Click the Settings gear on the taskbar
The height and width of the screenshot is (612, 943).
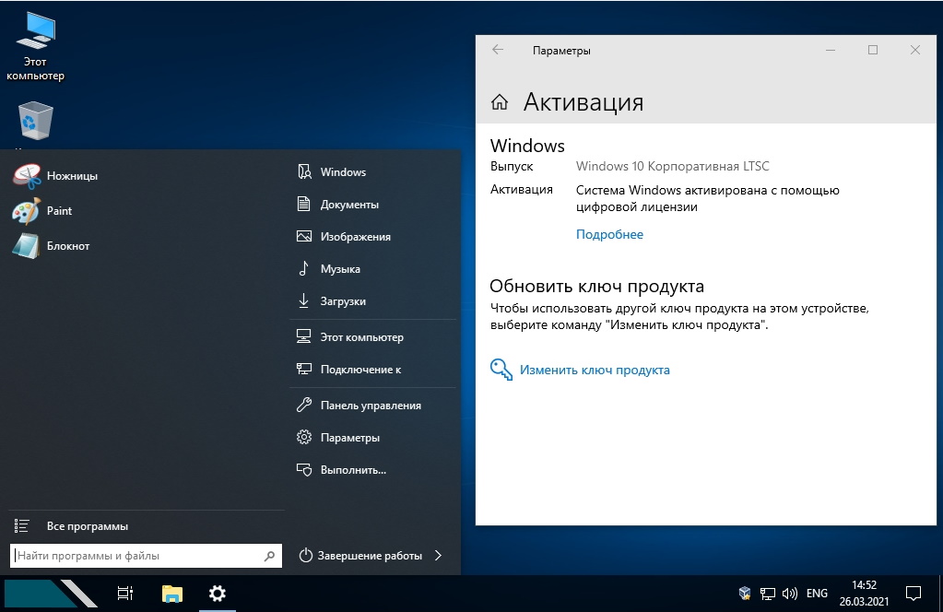[x=218, y=594]
